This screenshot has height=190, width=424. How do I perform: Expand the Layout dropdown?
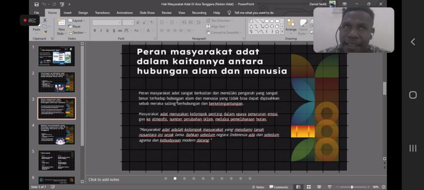[x=77, y=21]
